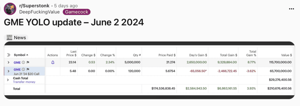
Task: Click the alert bell in GME stock row
Action: 53,62
